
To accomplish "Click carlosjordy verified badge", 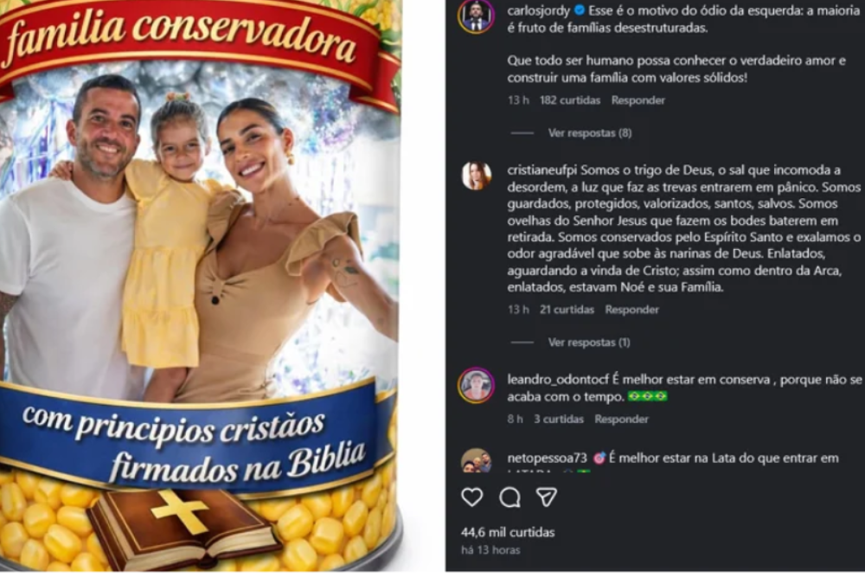I will (x=580, y=10).
